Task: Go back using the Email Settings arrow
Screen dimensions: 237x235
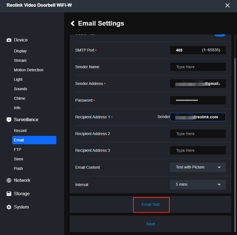Action: 73,23
